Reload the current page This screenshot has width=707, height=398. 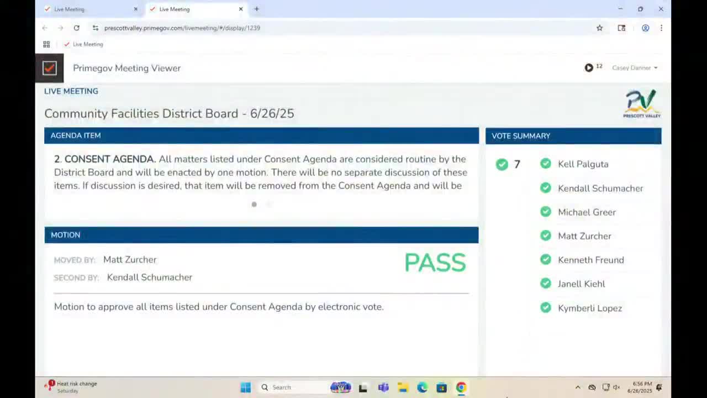[x=76, y=28]
